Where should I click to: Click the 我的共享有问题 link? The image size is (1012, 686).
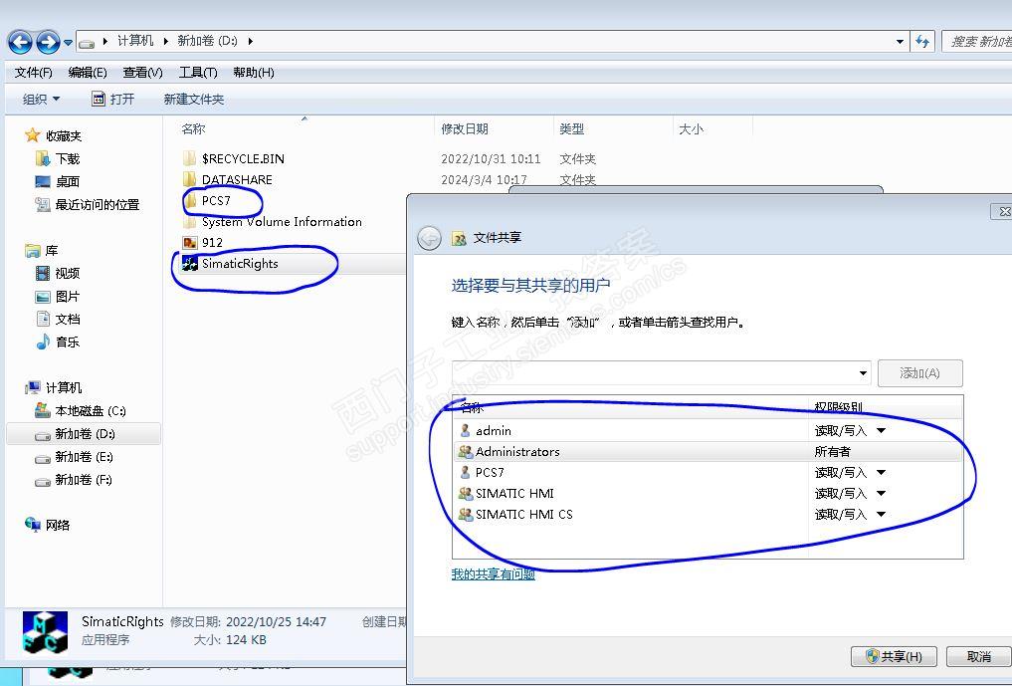[494, 574]
